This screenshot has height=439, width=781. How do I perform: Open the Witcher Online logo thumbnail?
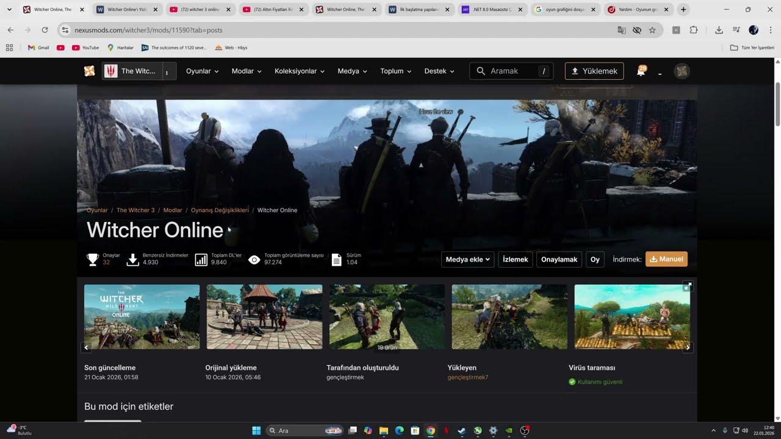(142, 316)
